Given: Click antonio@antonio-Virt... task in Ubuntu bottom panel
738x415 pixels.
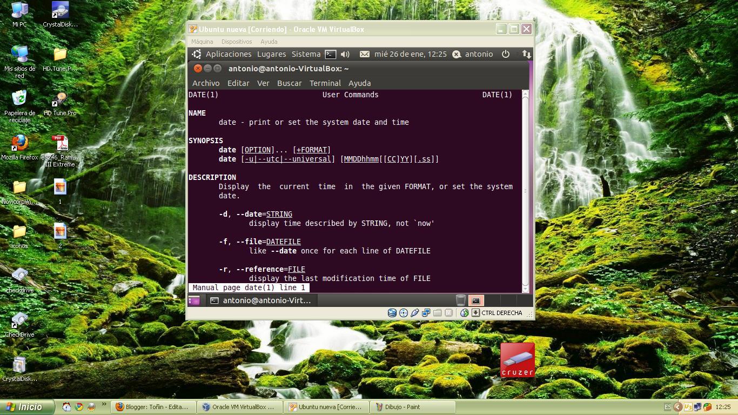Looking at the screenshot, I should tap(261, 300).
